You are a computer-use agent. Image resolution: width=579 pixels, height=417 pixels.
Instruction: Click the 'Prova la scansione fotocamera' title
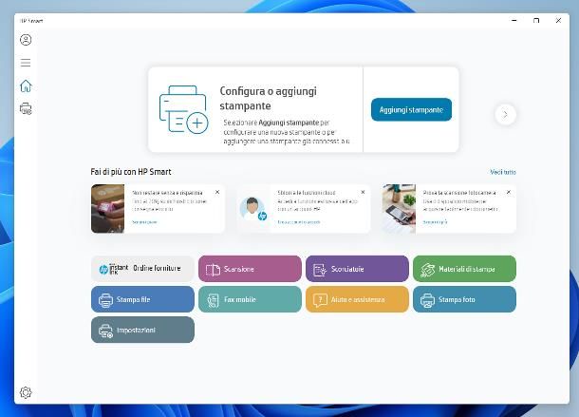tap(459, 193)
